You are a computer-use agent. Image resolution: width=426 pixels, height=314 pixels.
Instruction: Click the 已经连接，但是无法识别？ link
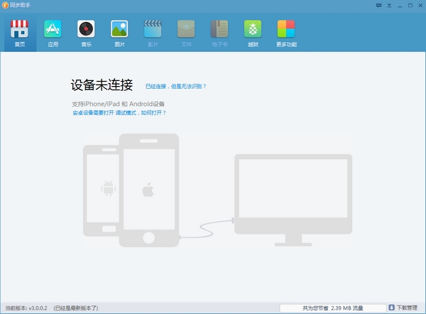click(x=176, y=86)
